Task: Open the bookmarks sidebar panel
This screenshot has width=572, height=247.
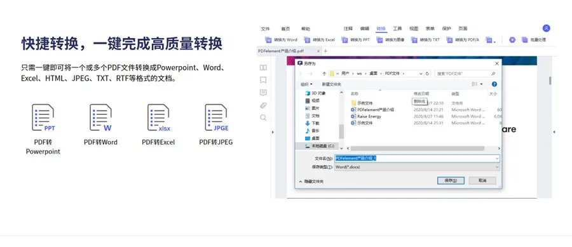Action: 263,80
